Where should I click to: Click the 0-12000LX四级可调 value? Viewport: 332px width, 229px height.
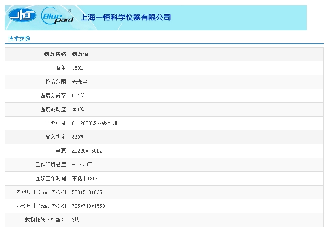tap(94, 123)
